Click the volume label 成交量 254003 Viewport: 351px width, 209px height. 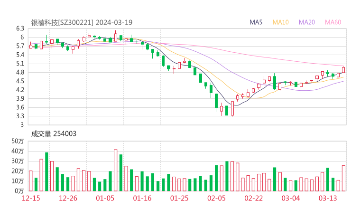click(54, 134)
